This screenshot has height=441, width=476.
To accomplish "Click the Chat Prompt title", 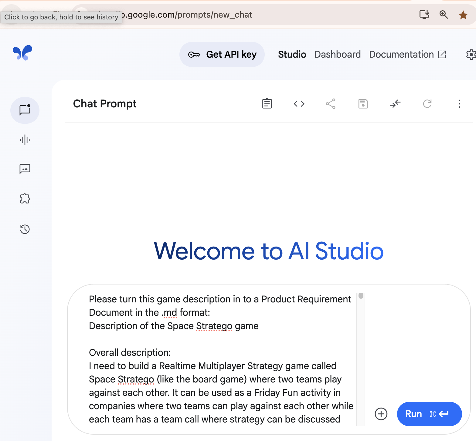I will (105, 104).
